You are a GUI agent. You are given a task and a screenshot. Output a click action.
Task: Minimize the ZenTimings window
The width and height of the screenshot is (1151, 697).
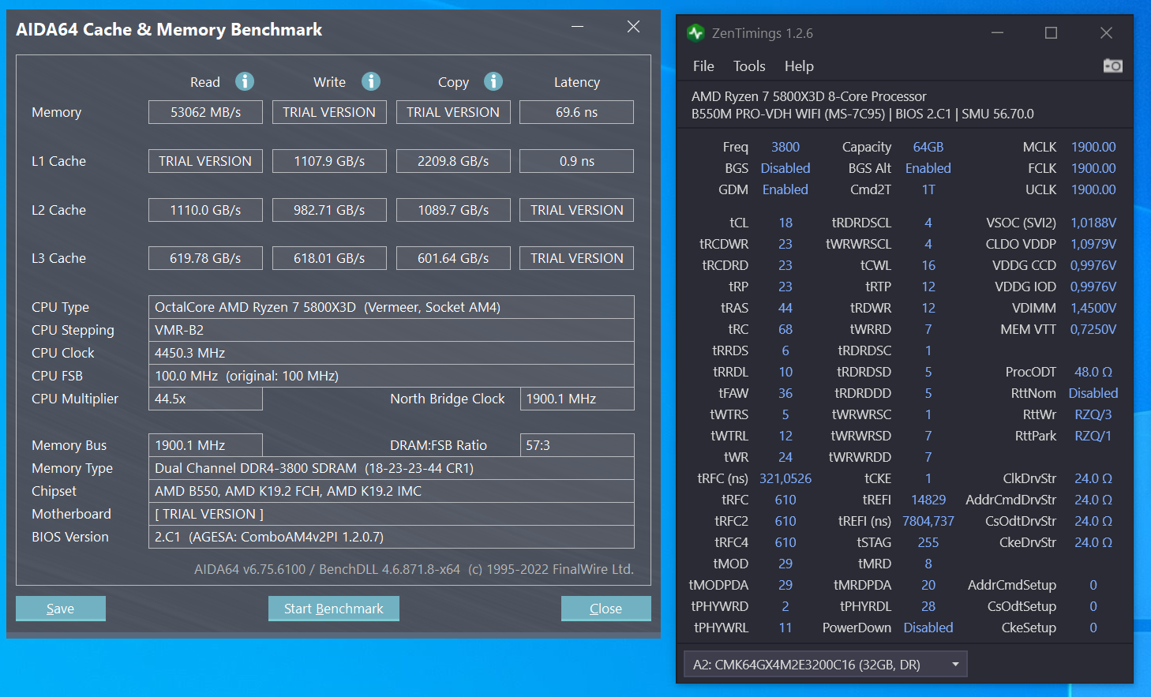[x=997, y=33]
